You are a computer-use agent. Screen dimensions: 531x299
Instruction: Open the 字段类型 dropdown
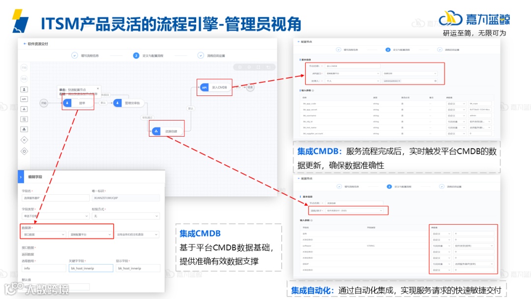point(56,216)
